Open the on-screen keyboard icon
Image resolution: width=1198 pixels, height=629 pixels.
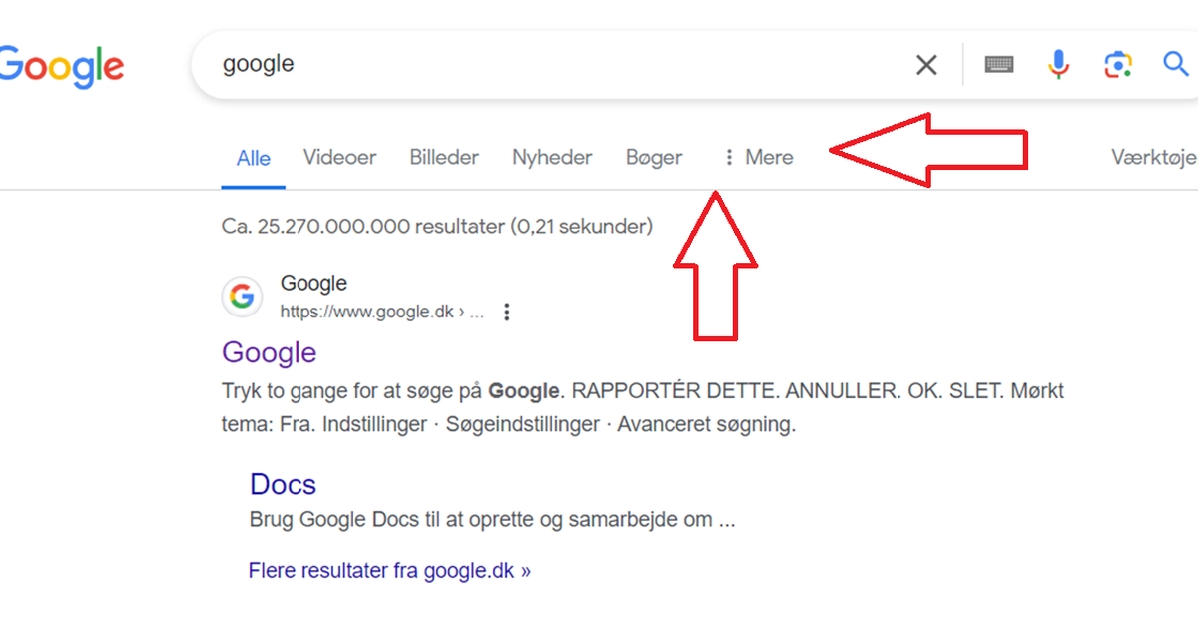999,65
